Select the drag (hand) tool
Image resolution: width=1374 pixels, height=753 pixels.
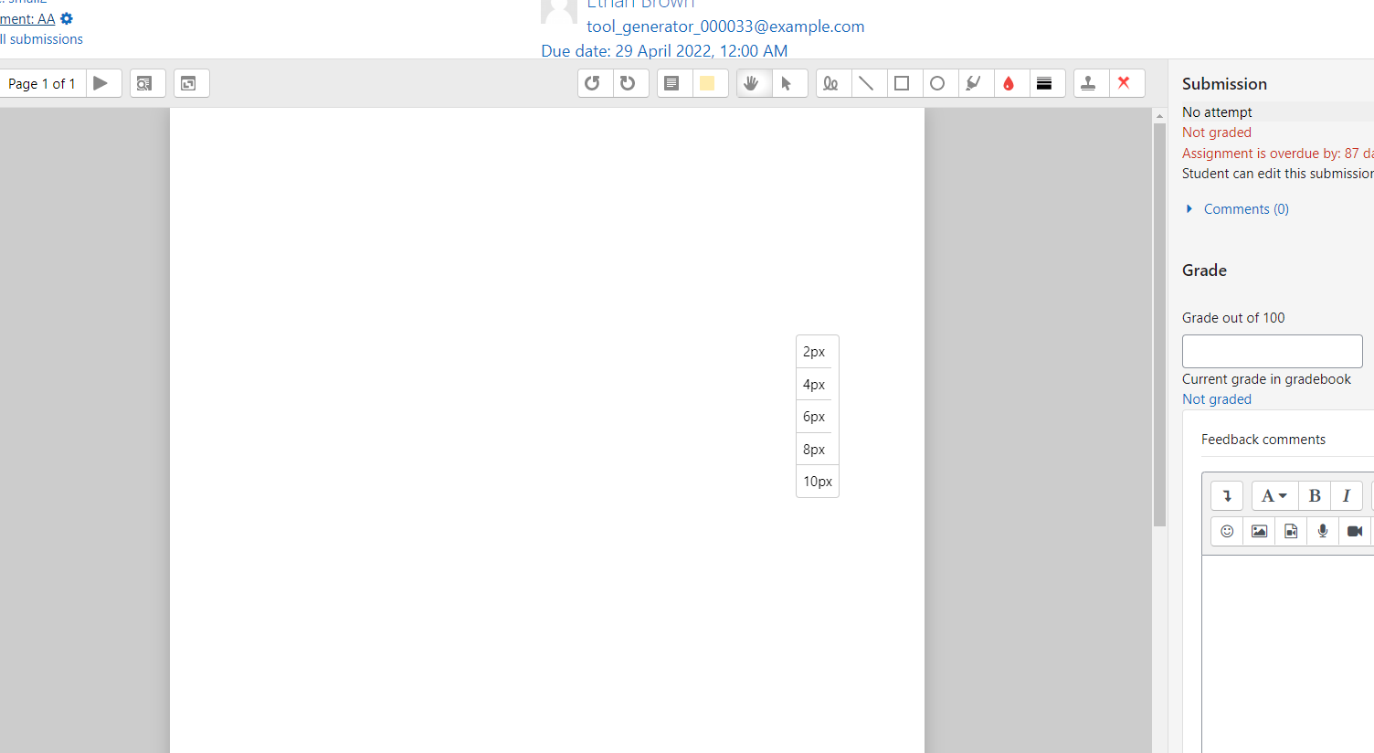(753, 83)
